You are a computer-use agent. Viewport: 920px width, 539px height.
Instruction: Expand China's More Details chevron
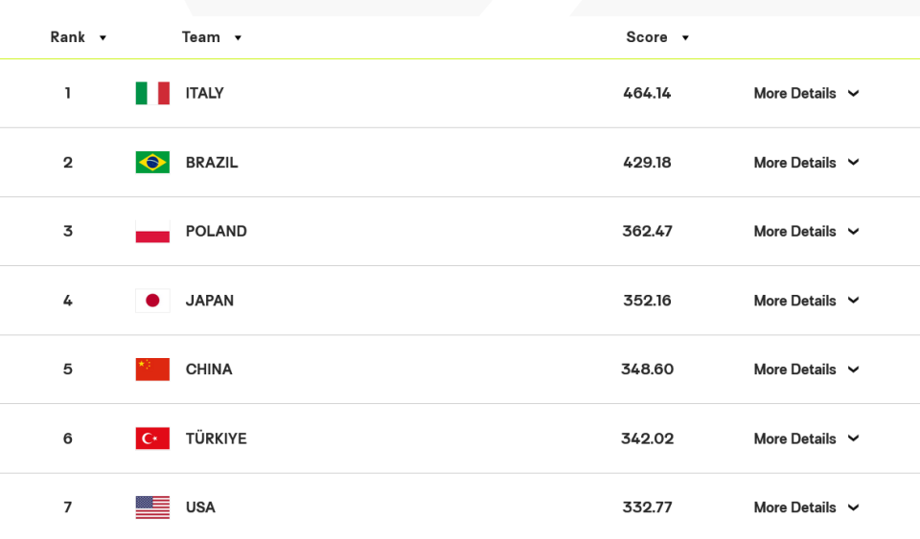pos(854,370)
